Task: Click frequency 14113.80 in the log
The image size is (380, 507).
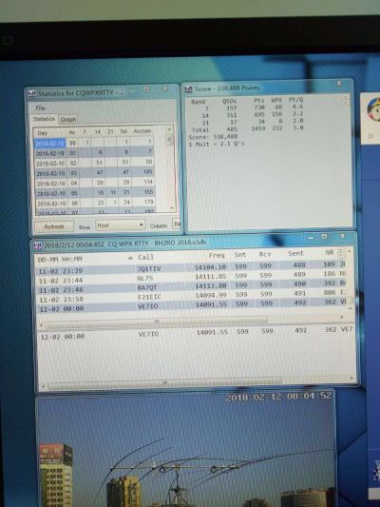Action: [x=211, y=285]
